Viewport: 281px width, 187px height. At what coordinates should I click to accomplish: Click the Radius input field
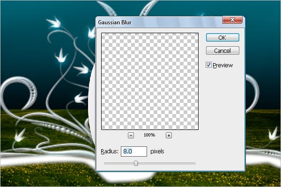(134, 151)
